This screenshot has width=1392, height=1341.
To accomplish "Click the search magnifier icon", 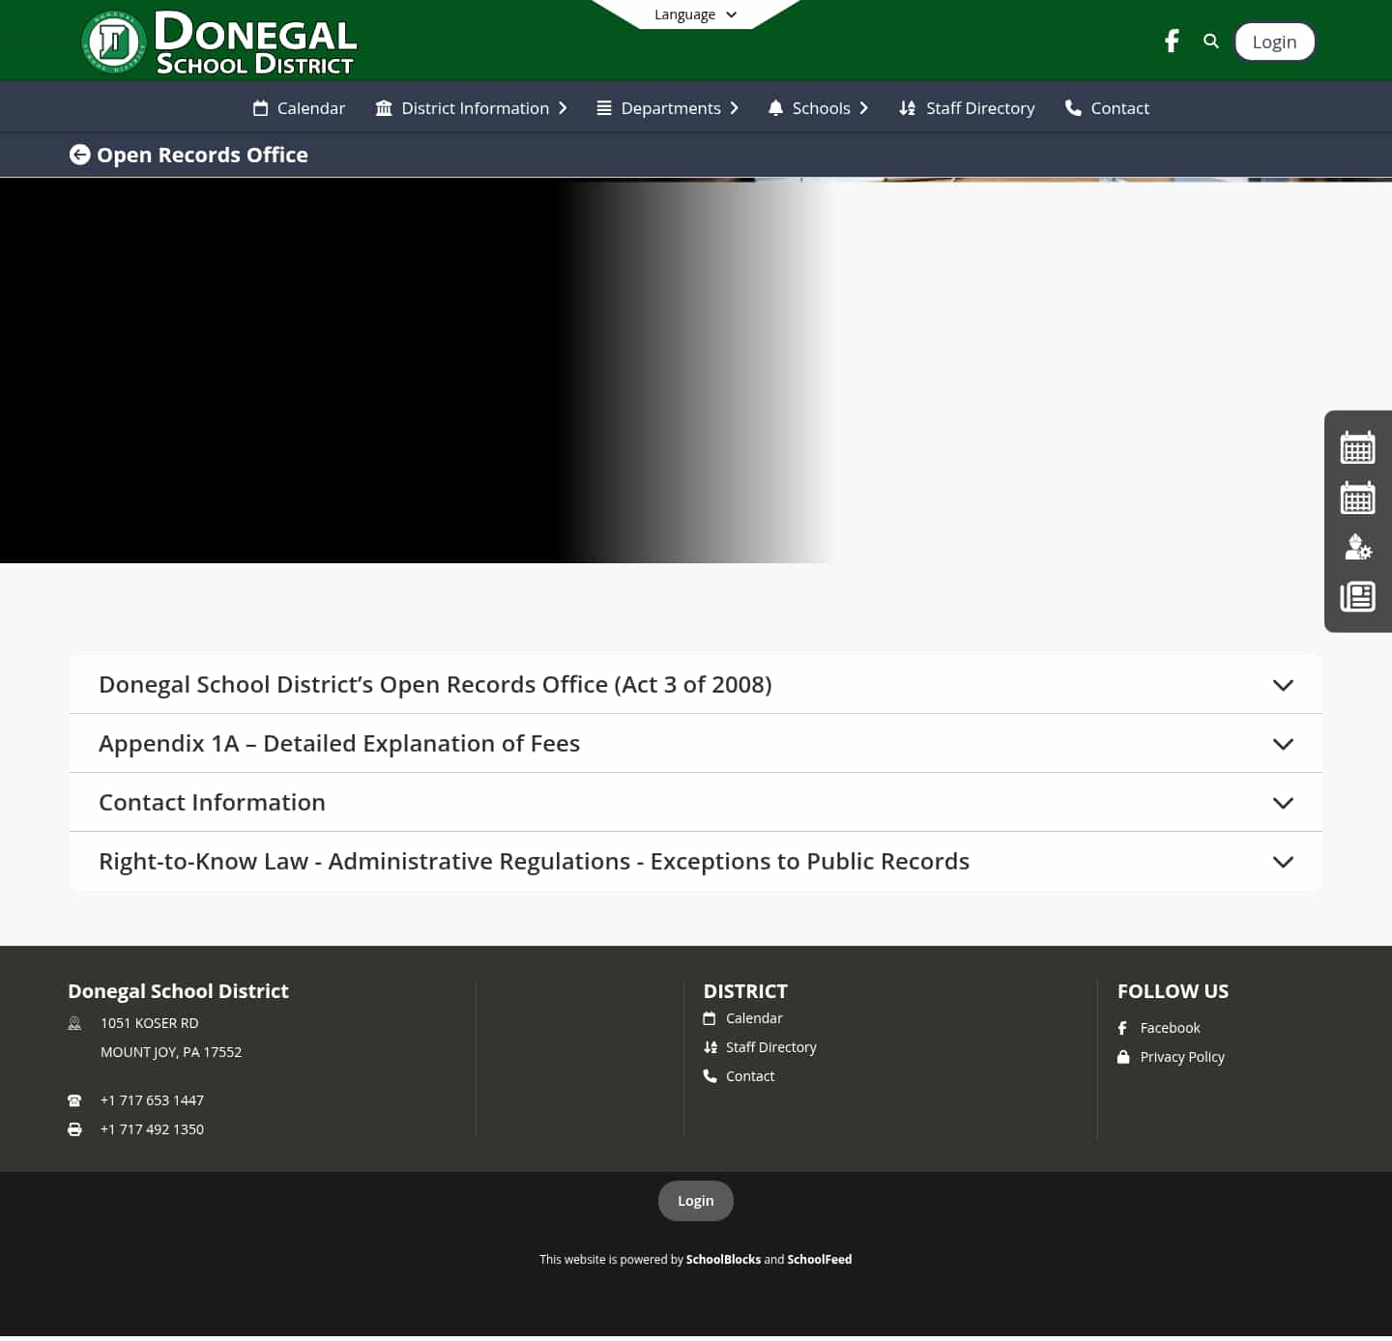I will coord(1211,42).
